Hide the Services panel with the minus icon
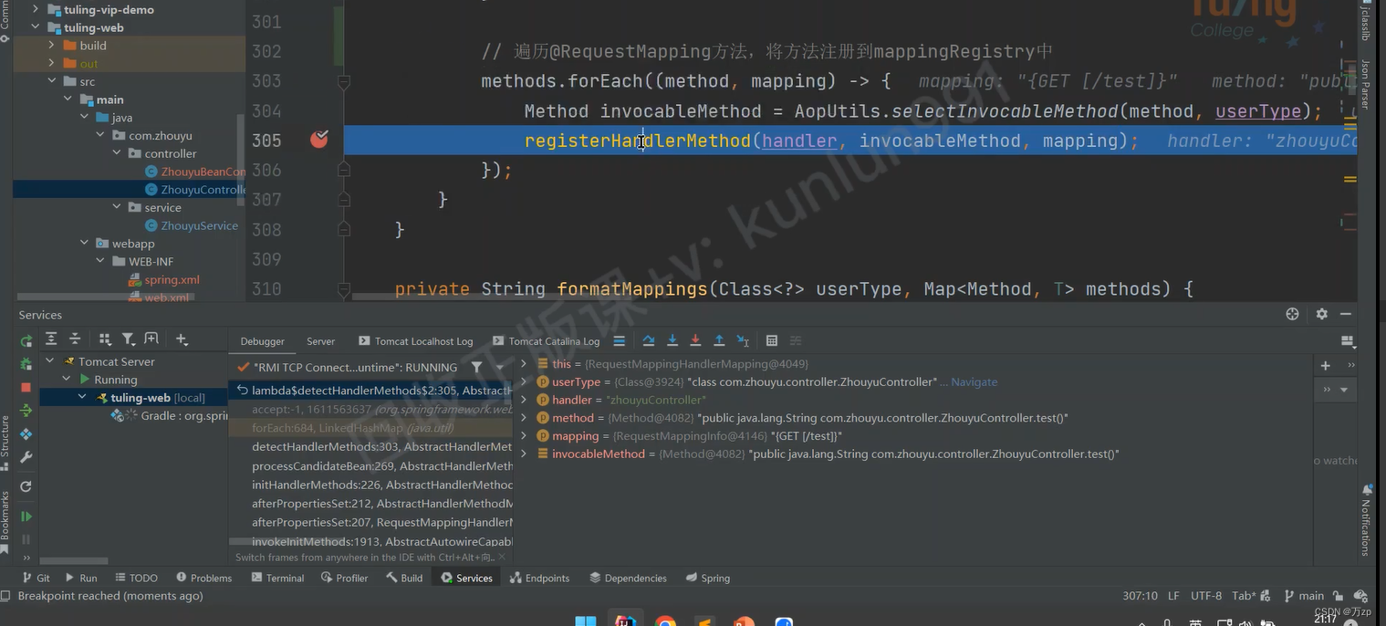This screenshot has width=1386, height=626. click(x=1346, y=314)
